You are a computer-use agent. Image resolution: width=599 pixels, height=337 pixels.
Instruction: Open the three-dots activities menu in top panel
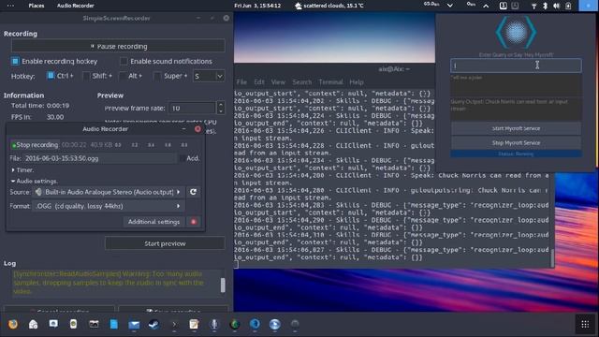click(x=10, y=6)
